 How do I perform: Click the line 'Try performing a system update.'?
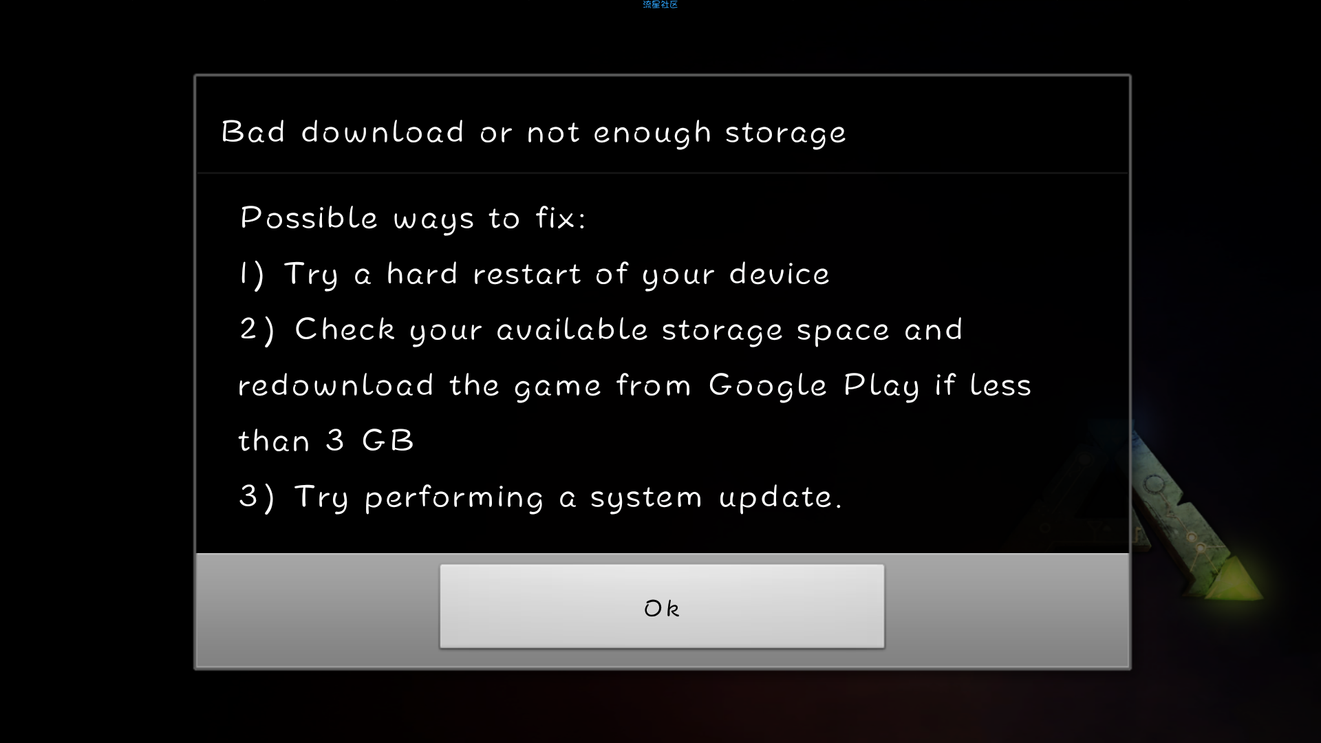[x=568, y=497]
